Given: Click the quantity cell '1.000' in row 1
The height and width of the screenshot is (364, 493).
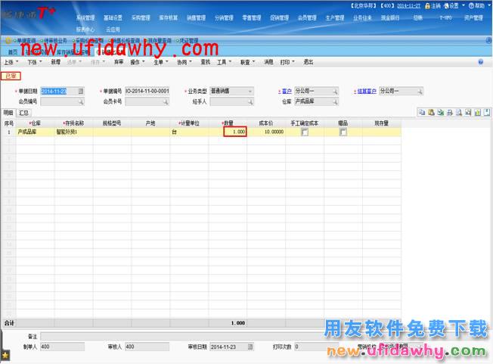Looking at the screenshot, I should (235, 132).
